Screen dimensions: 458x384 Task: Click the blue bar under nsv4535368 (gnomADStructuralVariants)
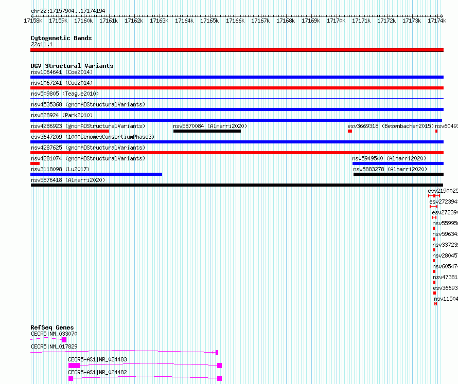point(237,109)
